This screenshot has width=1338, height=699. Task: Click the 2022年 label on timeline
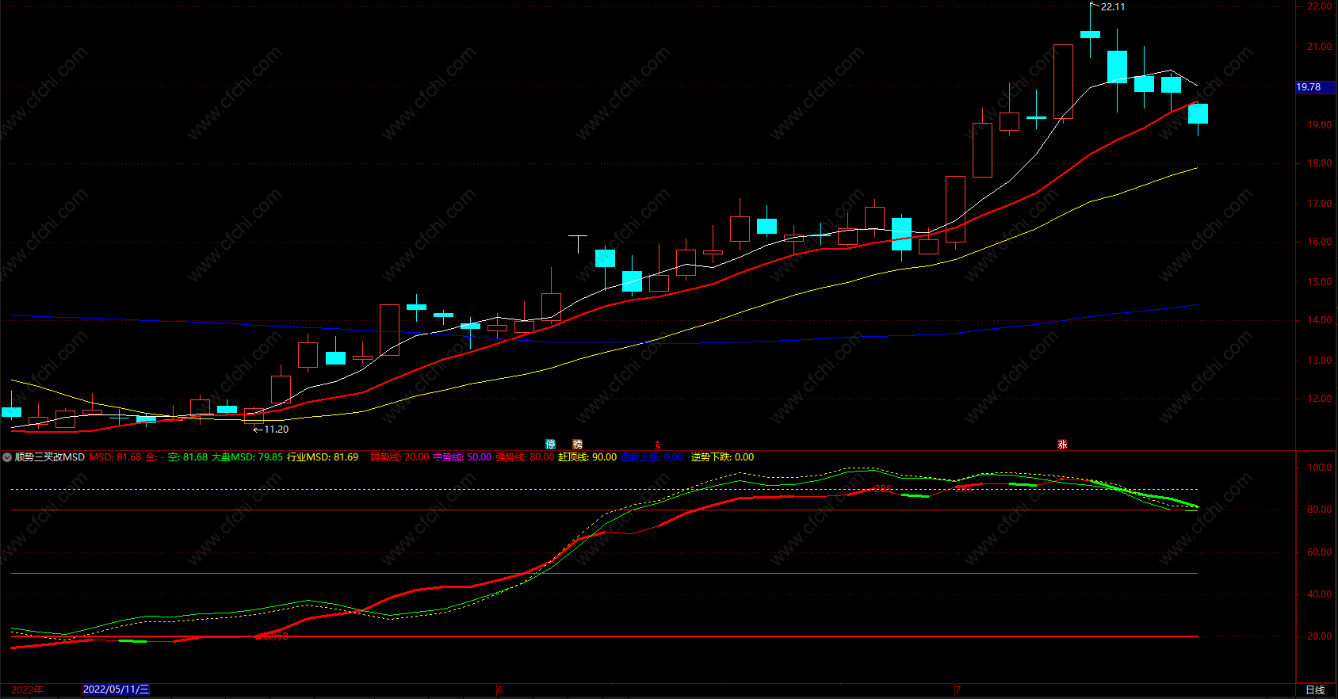pyautogui.click(x=27, y=690)
